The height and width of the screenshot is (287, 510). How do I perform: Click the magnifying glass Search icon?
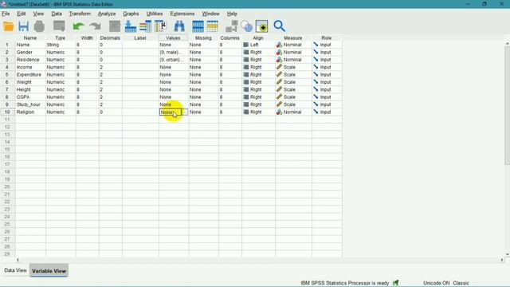coord(279,26)
